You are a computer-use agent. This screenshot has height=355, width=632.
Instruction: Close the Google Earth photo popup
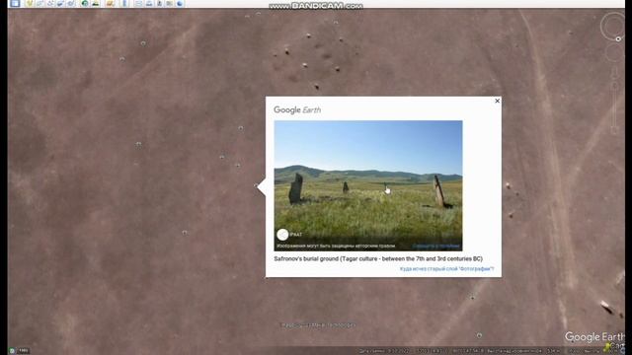[497, 101]
